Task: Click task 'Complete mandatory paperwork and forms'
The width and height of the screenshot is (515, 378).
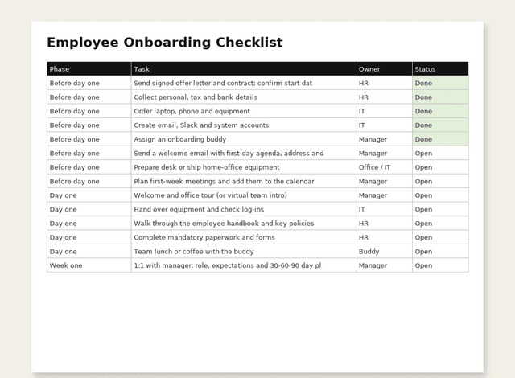Action: 243,237
